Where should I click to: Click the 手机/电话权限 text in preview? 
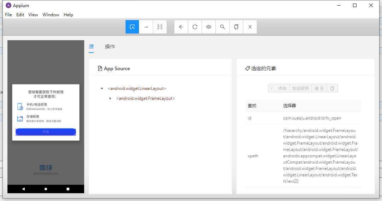pos(36,104)
